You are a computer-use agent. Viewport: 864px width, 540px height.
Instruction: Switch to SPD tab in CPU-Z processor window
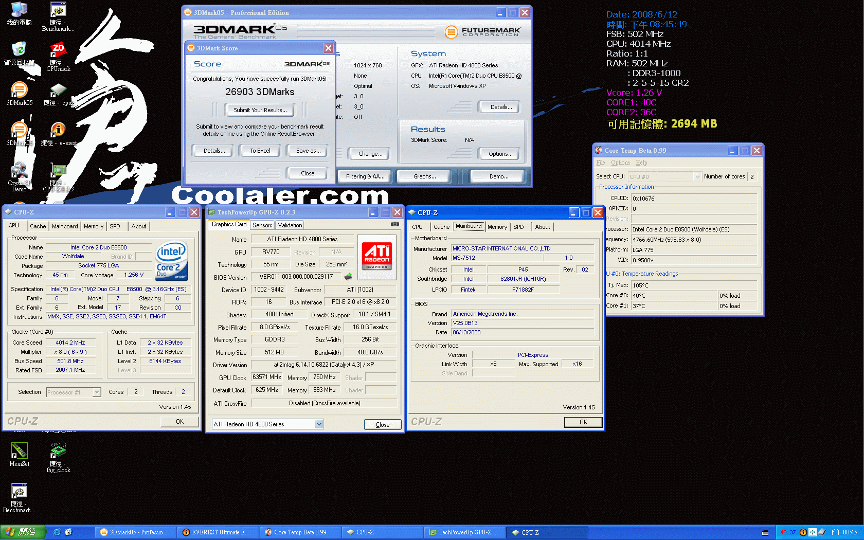(x=115, y=226)
